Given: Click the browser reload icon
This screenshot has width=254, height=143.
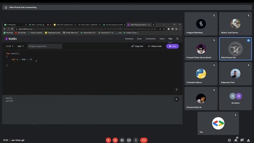Looking at the screenshot, I should click(x=12, y=29).
